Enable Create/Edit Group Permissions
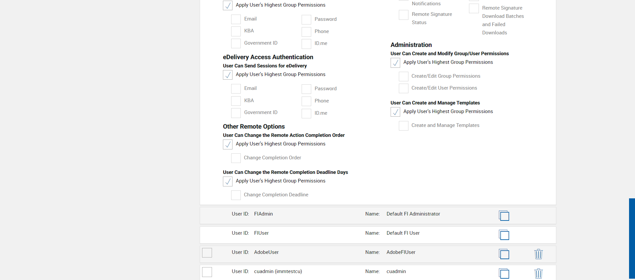Viewport: 635px width, 280px height. 403,76
